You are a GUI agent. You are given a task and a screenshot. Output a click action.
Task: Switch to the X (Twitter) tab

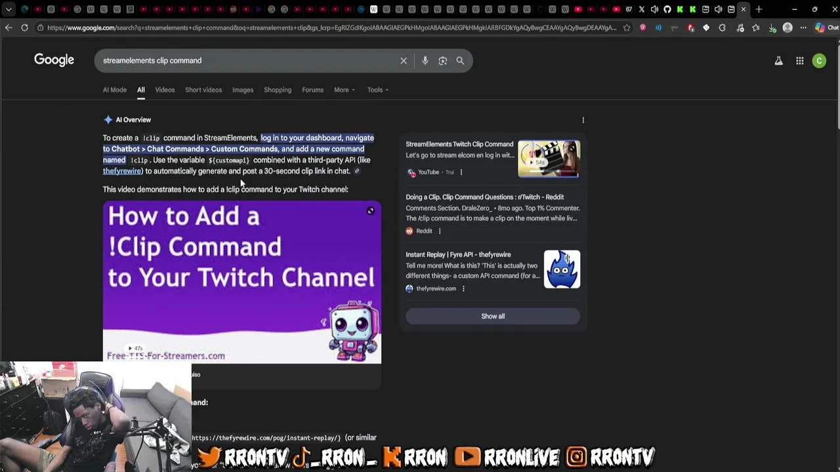(x=642, y=9)
